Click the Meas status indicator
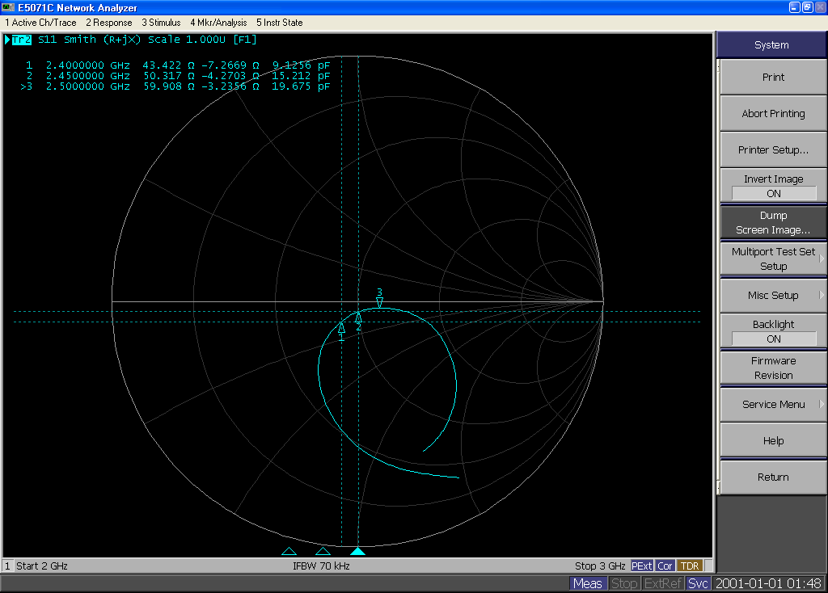Viewport: 828px width, 593px height. click(588, 582)
